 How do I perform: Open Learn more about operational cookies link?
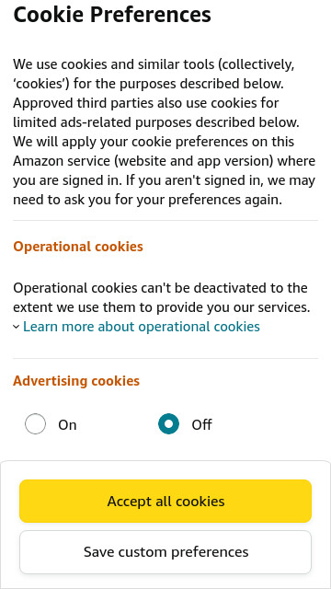point(141,327)
